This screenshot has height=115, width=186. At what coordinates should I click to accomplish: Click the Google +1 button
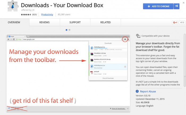(x=175, y=22)
